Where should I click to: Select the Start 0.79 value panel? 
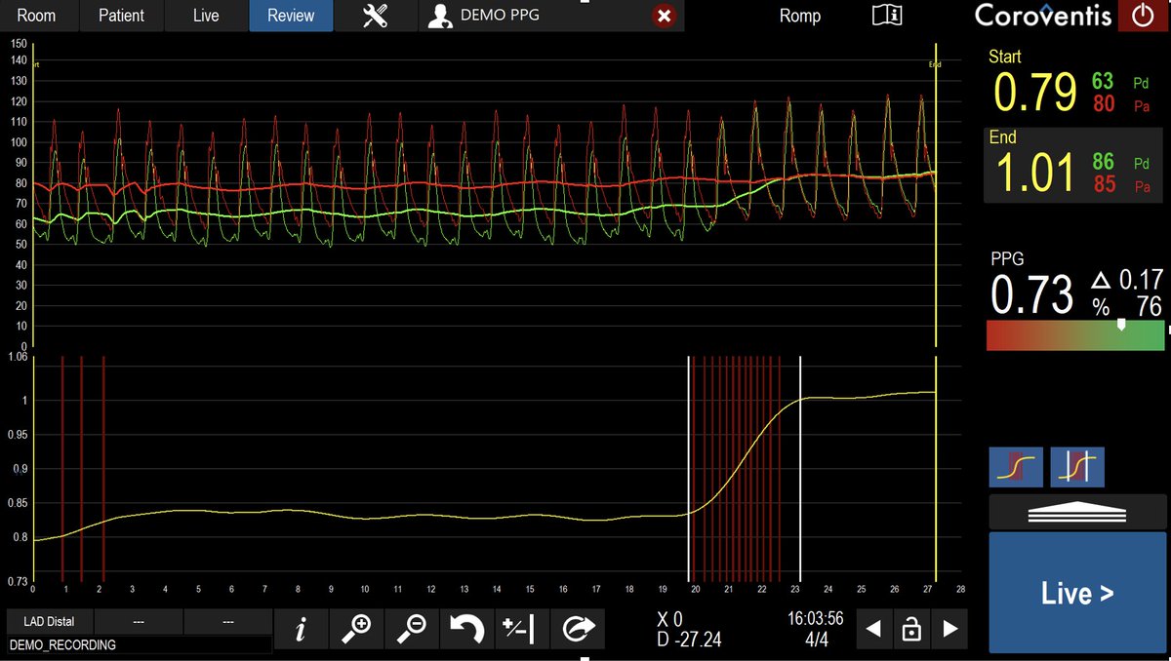[1073, 83]
